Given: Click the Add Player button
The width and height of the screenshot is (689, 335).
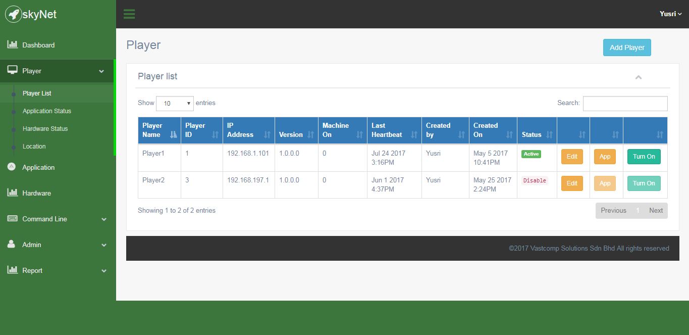Looking at the screenshot, I should tap(627, 47).
